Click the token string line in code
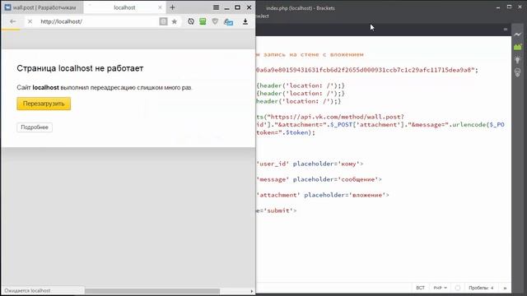 367,70
